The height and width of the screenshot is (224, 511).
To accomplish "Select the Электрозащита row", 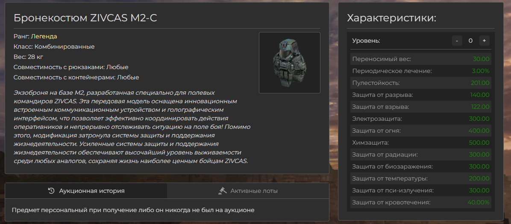I will (x=421, y=119).
